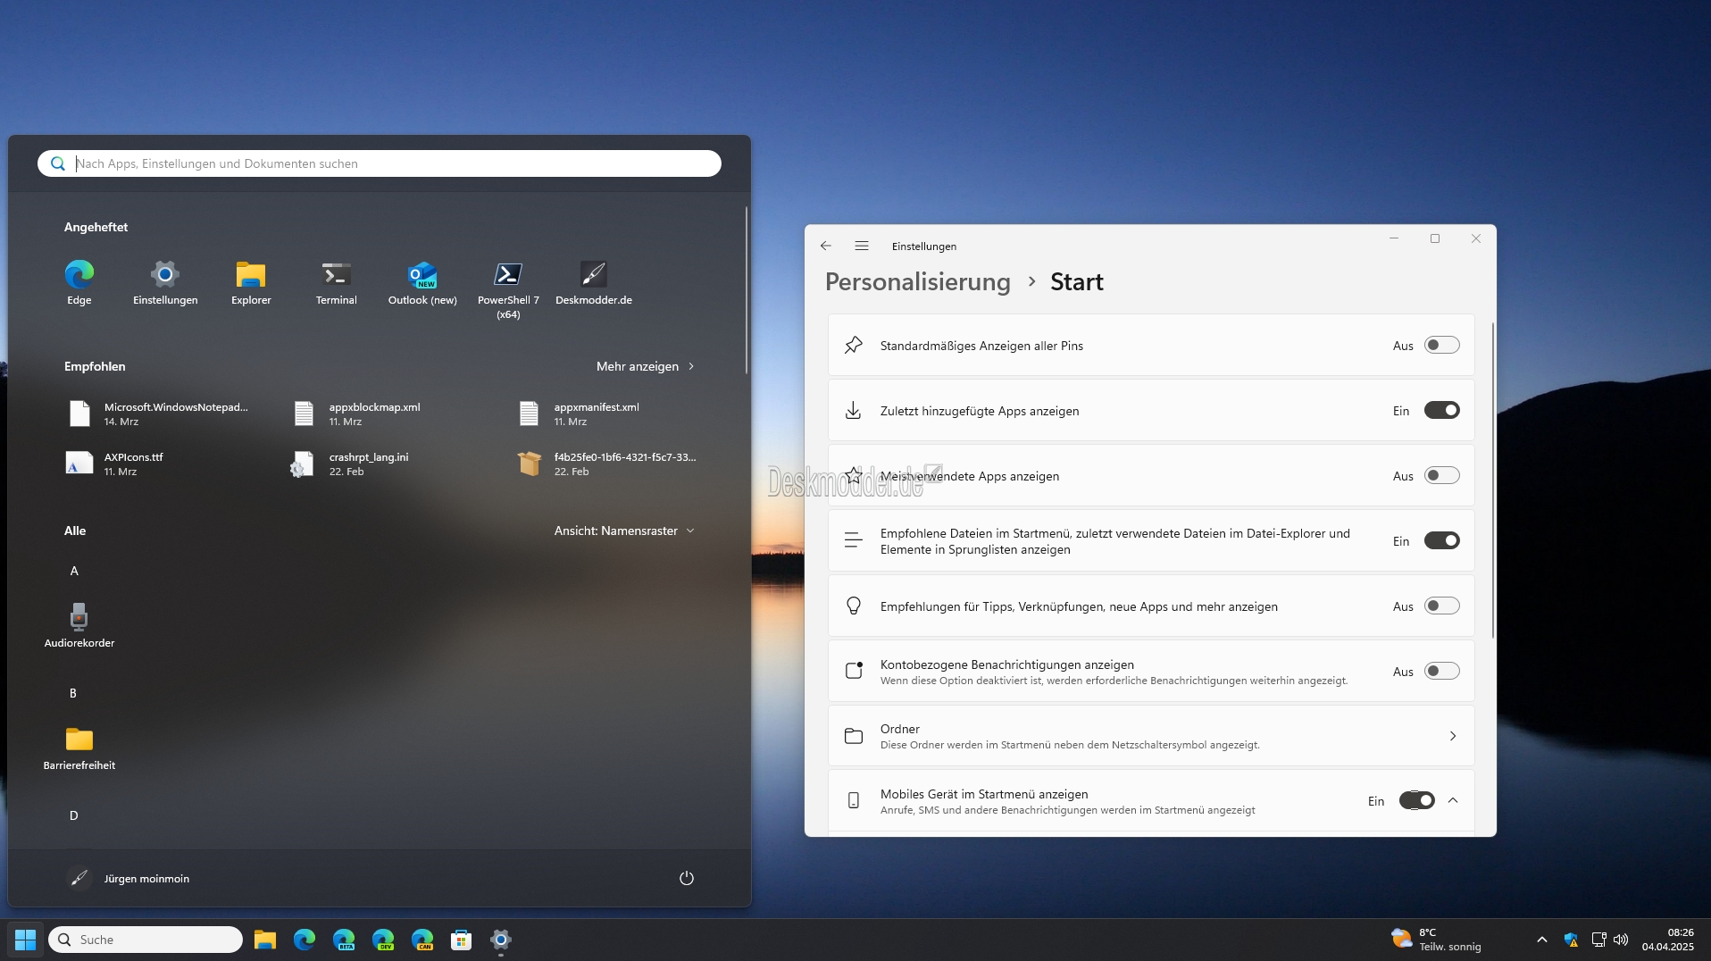Open hamburger navigation menu in Einstellungen
1711x961 pixels.
click(862, 246)
